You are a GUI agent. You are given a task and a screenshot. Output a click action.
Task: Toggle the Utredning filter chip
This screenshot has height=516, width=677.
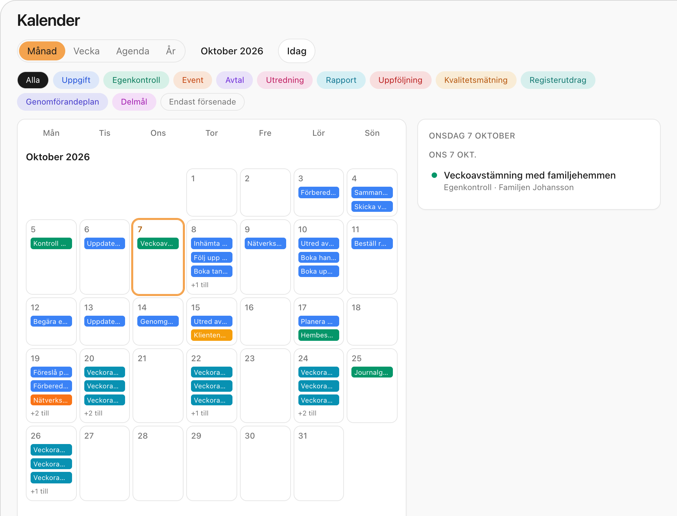[x=285, y=80]
